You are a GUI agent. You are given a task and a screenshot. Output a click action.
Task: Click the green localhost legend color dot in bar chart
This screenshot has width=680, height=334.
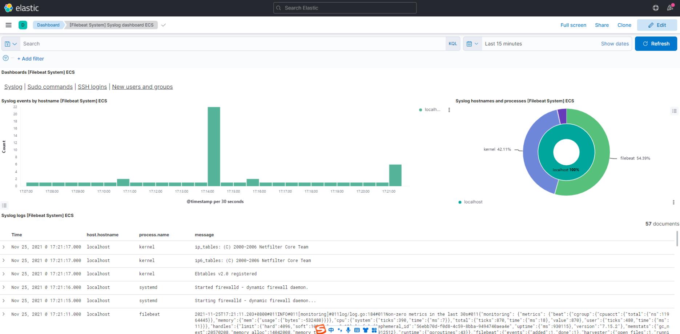[421, 110]
